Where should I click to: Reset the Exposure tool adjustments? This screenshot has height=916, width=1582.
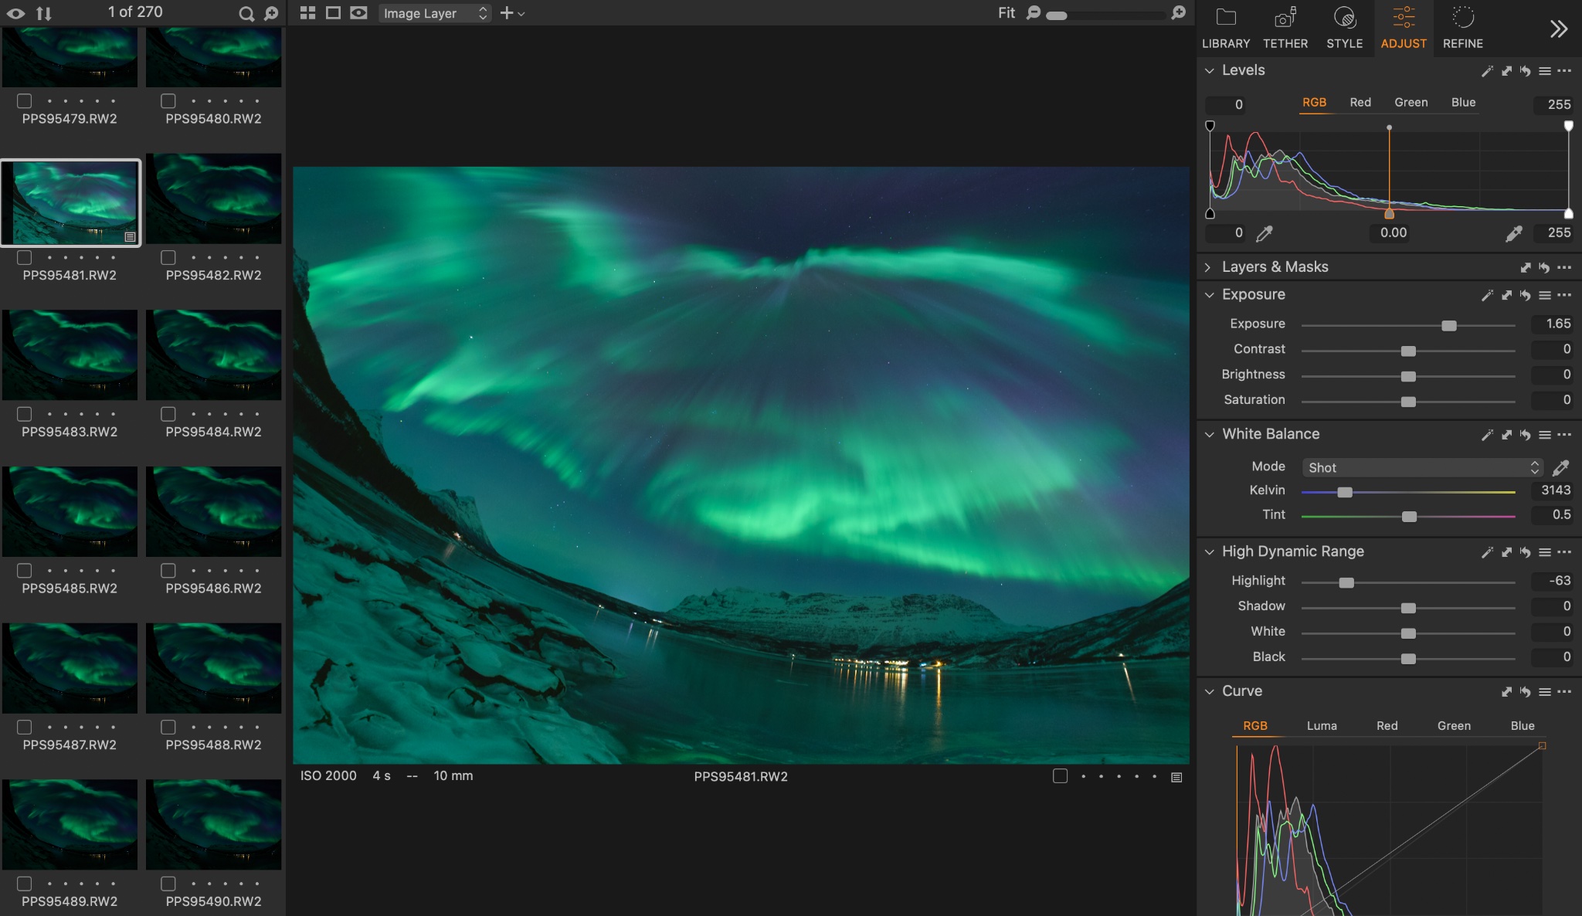tap(1525, 295)
